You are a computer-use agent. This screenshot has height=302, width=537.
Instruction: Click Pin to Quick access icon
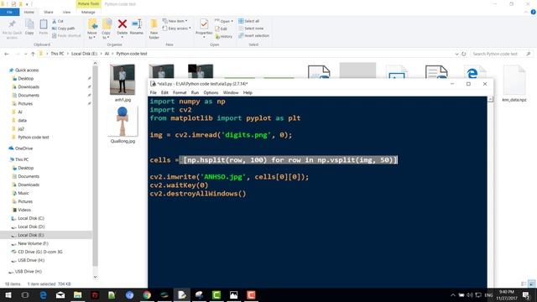[12, 28]
